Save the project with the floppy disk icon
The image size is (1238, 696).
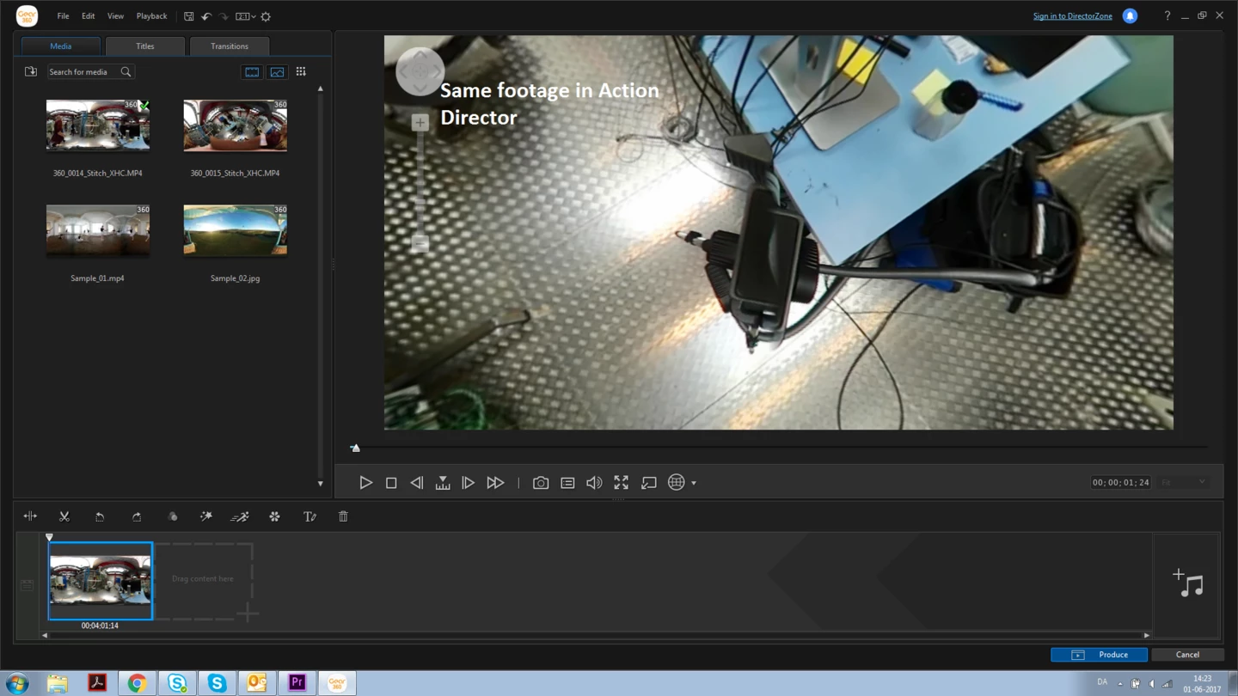(x=189, y=16)
